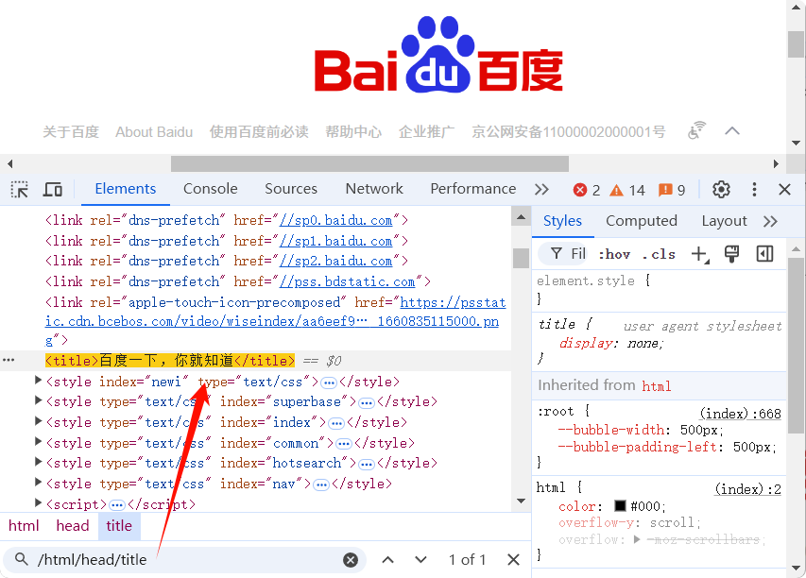806x578 pixels.
Task: Open the three-dot actions for title node
Action: (9, 360)
